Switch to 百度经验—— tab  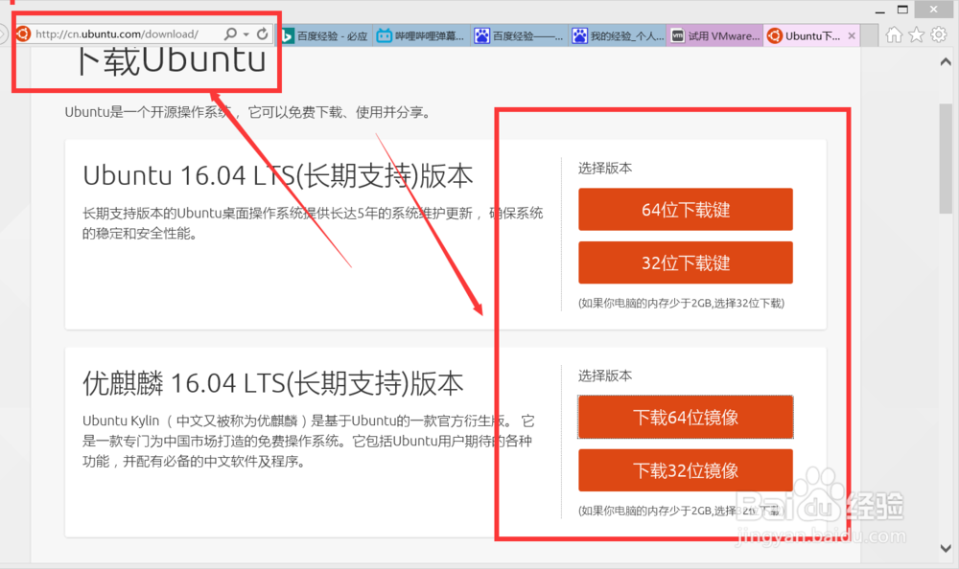pos(519,36)
